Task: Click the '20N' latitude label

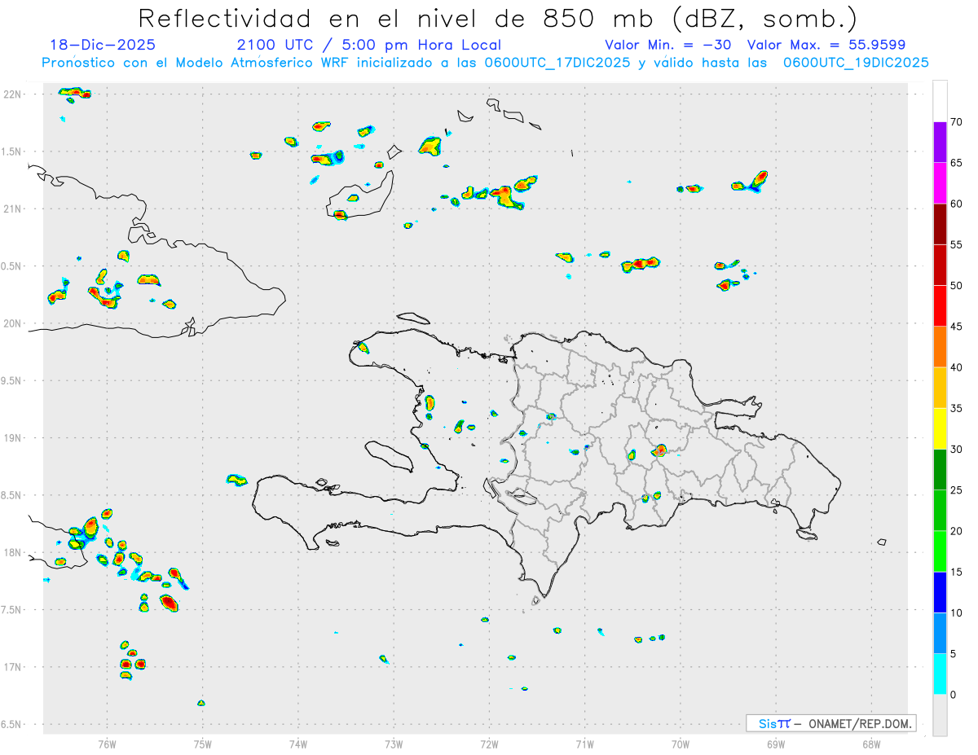Action: pos(14,323)
